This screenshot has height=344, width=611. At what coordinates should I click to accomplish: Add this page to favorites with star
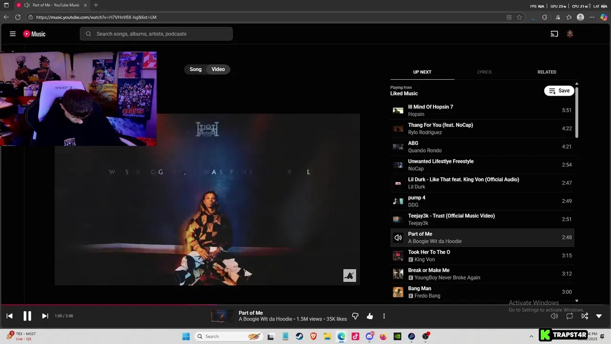pyautogui.click(x=519, y=17)
